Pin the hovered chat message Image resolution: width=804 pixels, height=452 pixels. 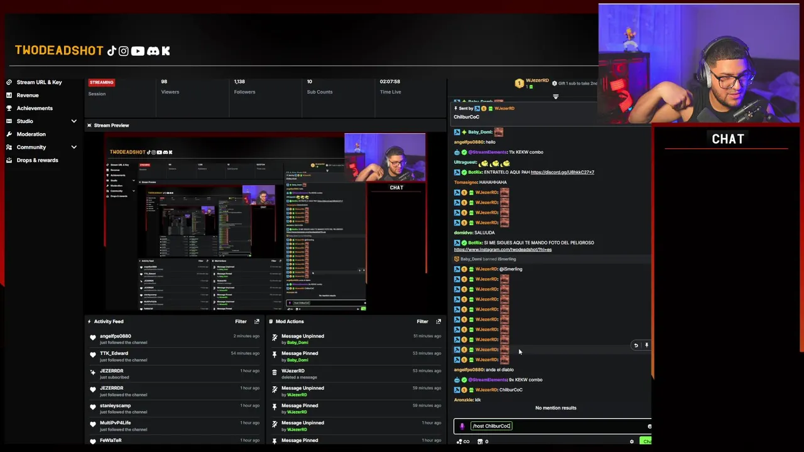pyautogui.click(x=646, y=345)
